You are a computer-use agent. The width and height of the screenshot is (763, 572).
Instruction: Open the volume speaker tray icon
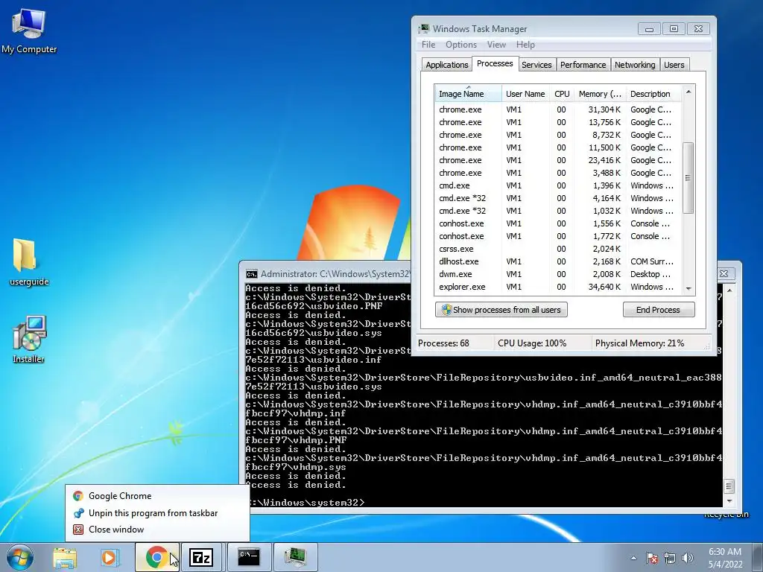point(688,558)
